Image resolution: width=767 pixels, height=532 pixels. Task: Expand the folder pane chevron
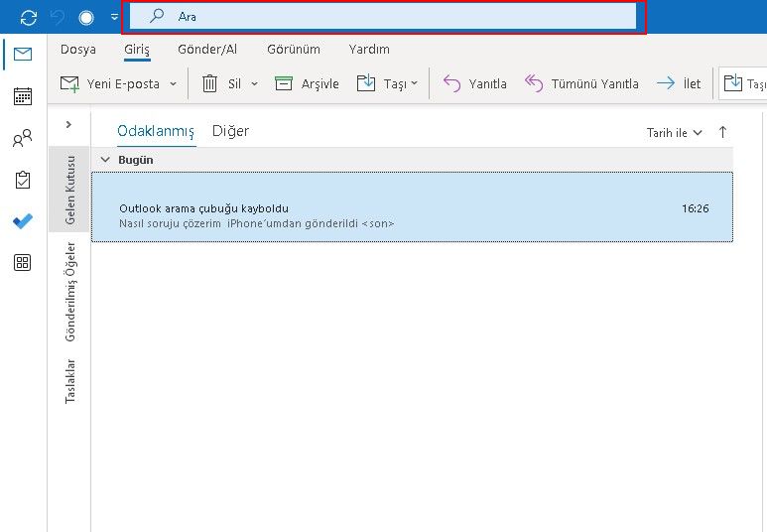[x=68, y=124]
